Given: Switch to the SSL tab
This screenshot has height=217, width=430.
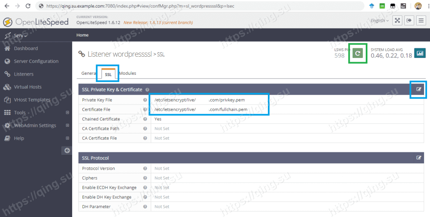Looking at the screenshot, I should pyautogui.click(x=108, y=74).
